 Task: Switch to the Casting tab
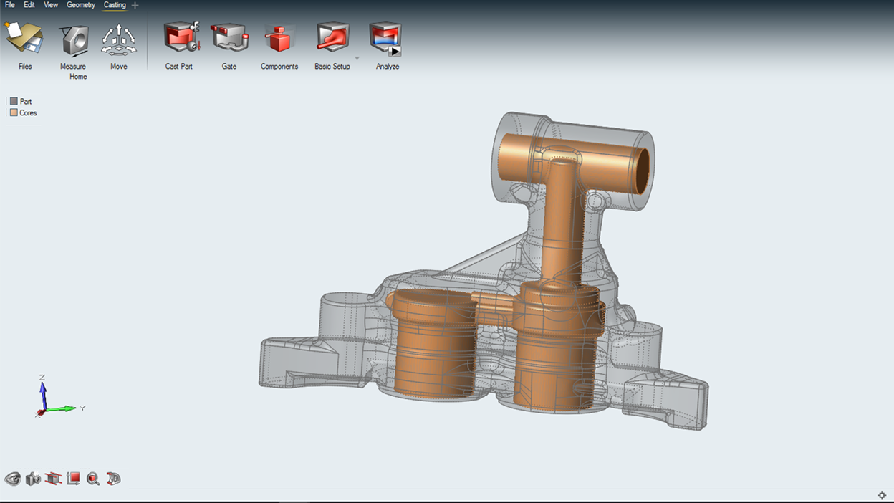(115, 4)
